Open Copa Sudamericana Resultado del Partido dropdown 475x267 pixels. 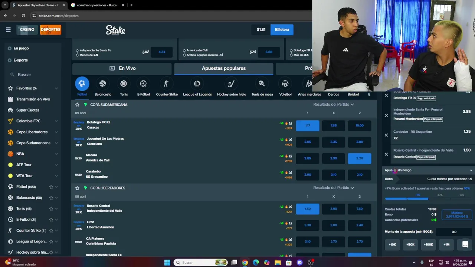click(333, 105)
